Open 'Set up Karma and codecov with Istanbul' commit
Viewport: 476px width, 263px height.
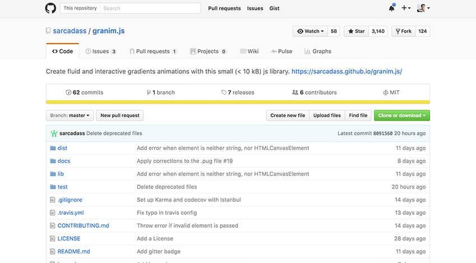[189, 200]
